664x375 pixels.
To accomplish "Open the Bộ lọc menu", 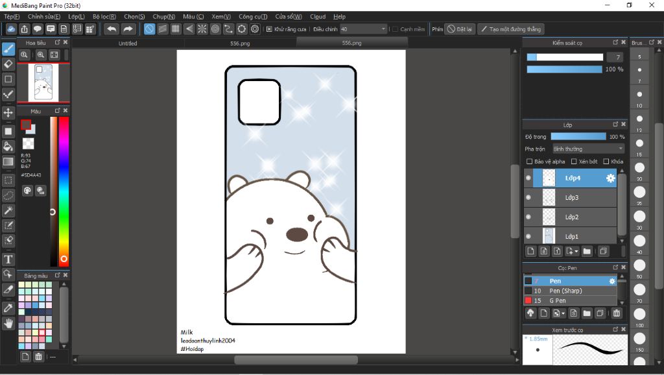I will pos(104,16).
